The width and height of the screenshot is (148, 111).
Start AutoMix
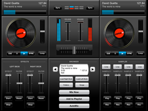pos(74,106)
